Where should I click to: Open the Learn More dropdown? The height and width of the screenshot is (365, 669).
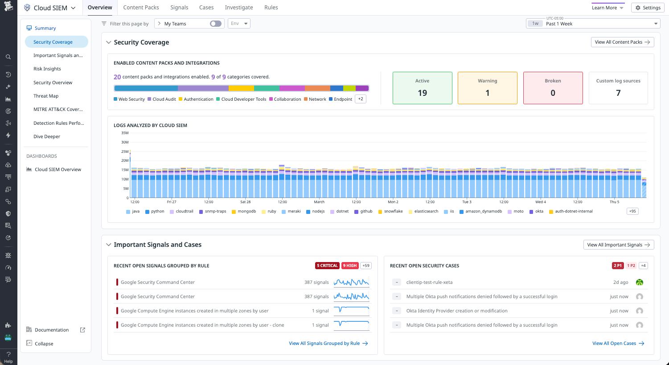point(607,8)
